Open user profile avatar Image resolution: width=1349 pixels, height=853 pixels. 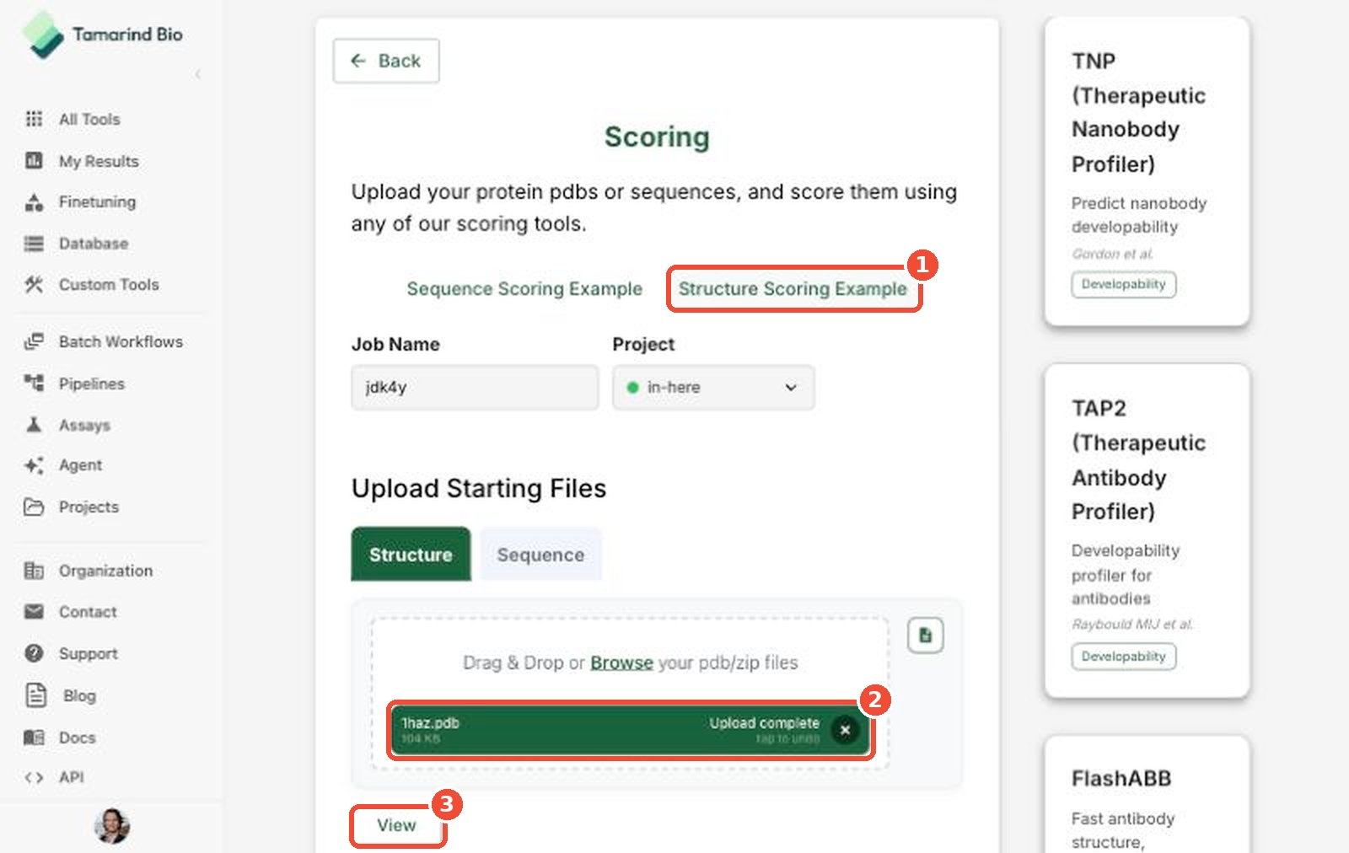pyautogui.click(x=112, y=826)
